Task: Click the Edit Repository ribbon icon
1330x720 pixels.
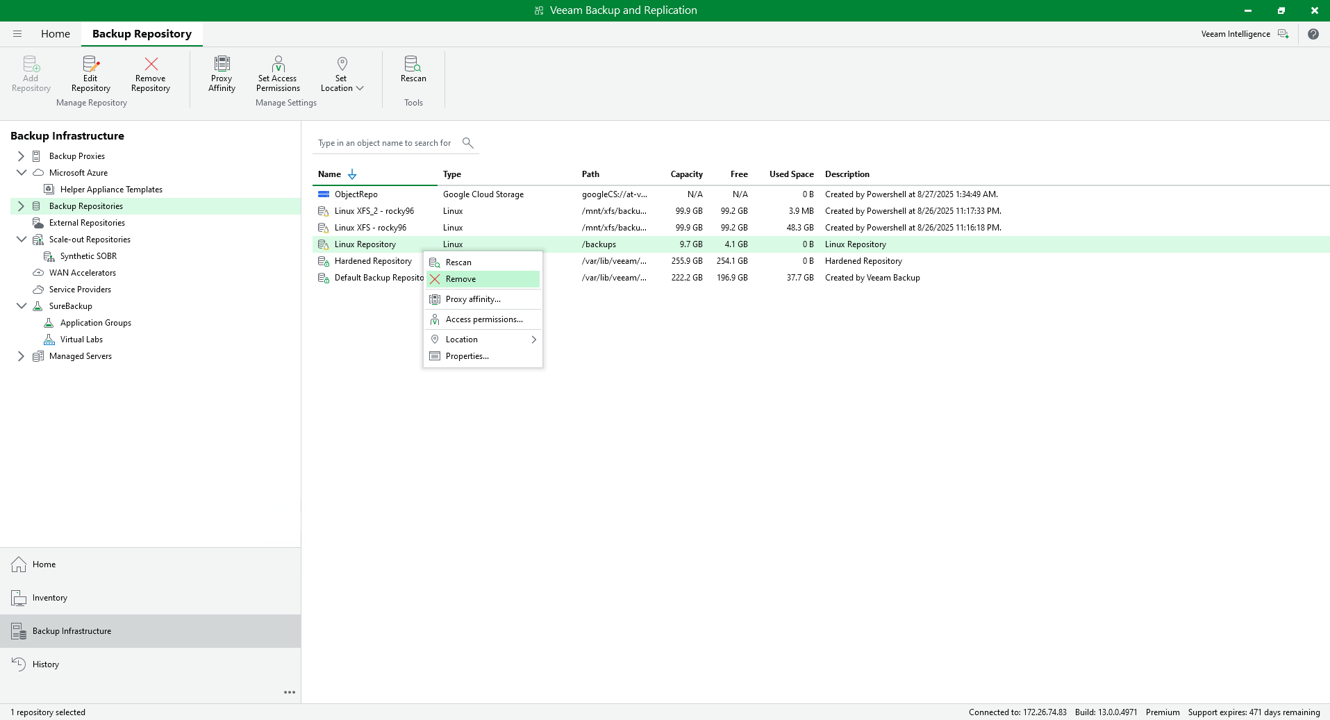Action: [91, 65]
